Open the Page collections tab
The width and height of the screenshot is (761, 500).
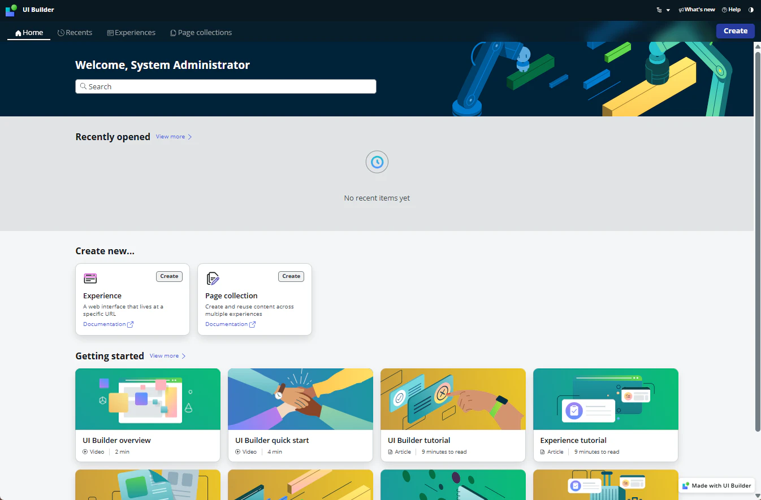201,33
